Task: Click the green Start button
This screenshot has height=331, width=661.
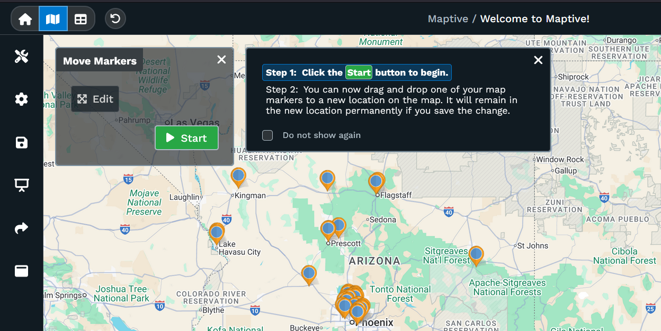Action: (x=186, y=138)
